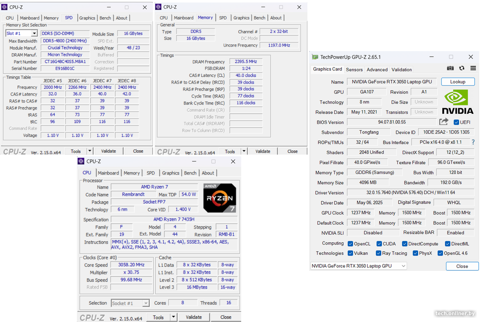The height and width of the screenshot is (322, 483).
Task: Click the DRAM Frequency value 2395.5 MHz
Action: point(246,62)
